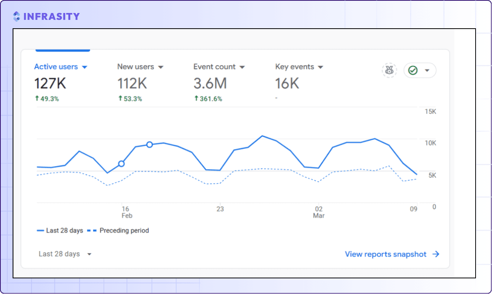Click the 02 Mar date axis label
Screen dimensions: 492x294
pyautogui.click(x=319, y=212)
